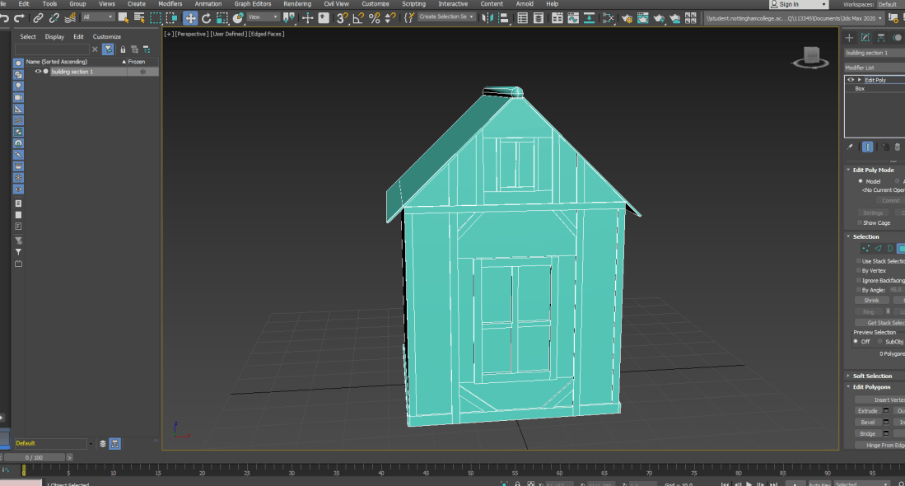Click the Select by Name icon
905x486 pixels.
[x=138, y=17]
